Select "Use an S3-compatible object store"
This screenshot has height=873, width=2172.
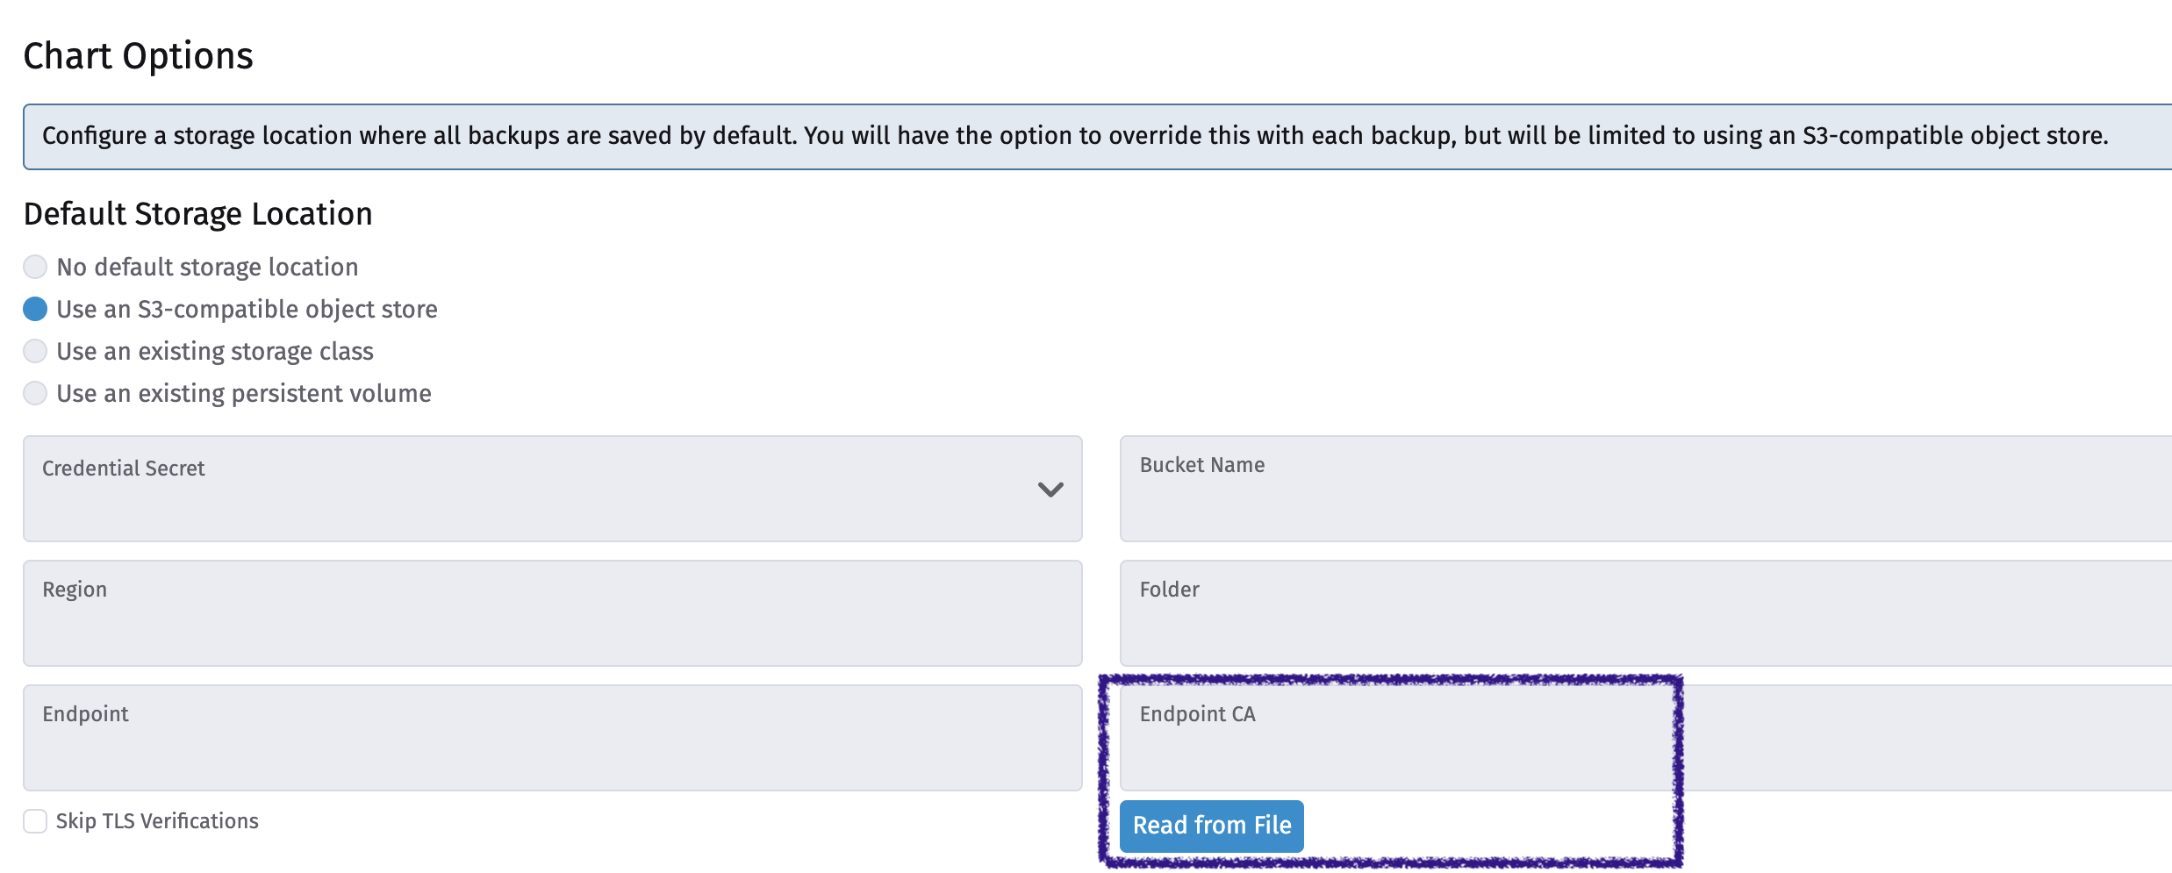35,309
